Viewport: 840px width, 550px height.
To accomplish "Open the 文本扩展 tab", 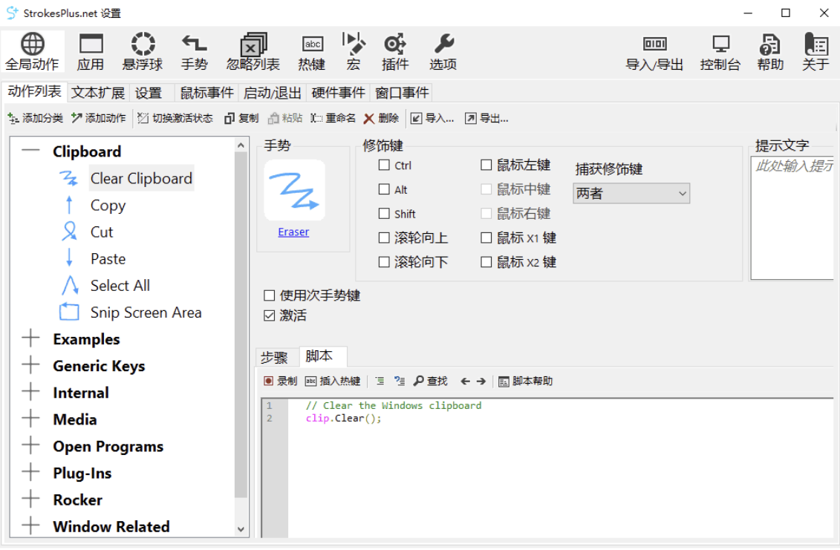I will coord(97,92).
